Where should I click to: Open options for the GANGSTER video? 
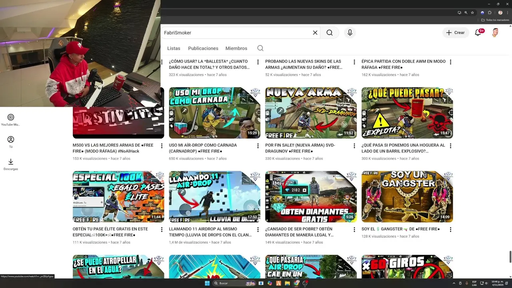click(450, 230)
